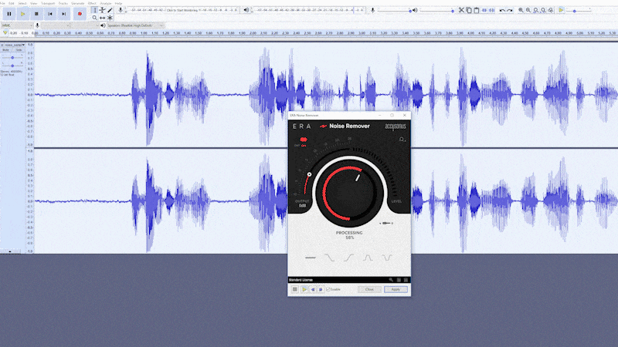The height and width of the screenshot is (347, 618).
Task: Open the preset search icon in Noise Remover
Action: 402,140
